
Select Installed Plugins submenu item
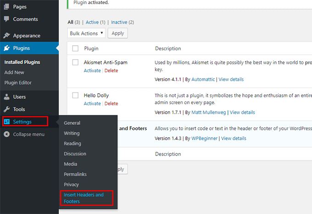22,62
